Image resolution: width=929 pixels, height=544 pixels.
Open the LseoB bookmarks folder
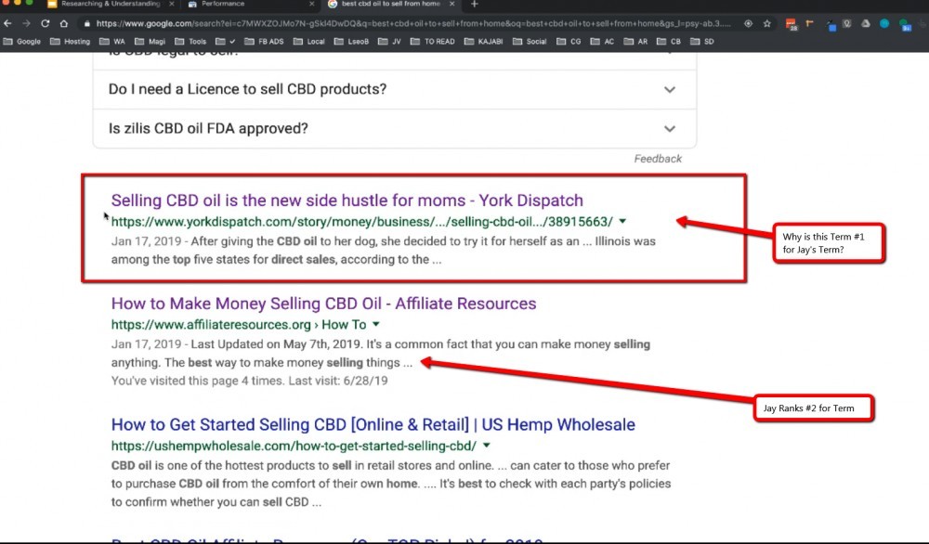[351, 42]
